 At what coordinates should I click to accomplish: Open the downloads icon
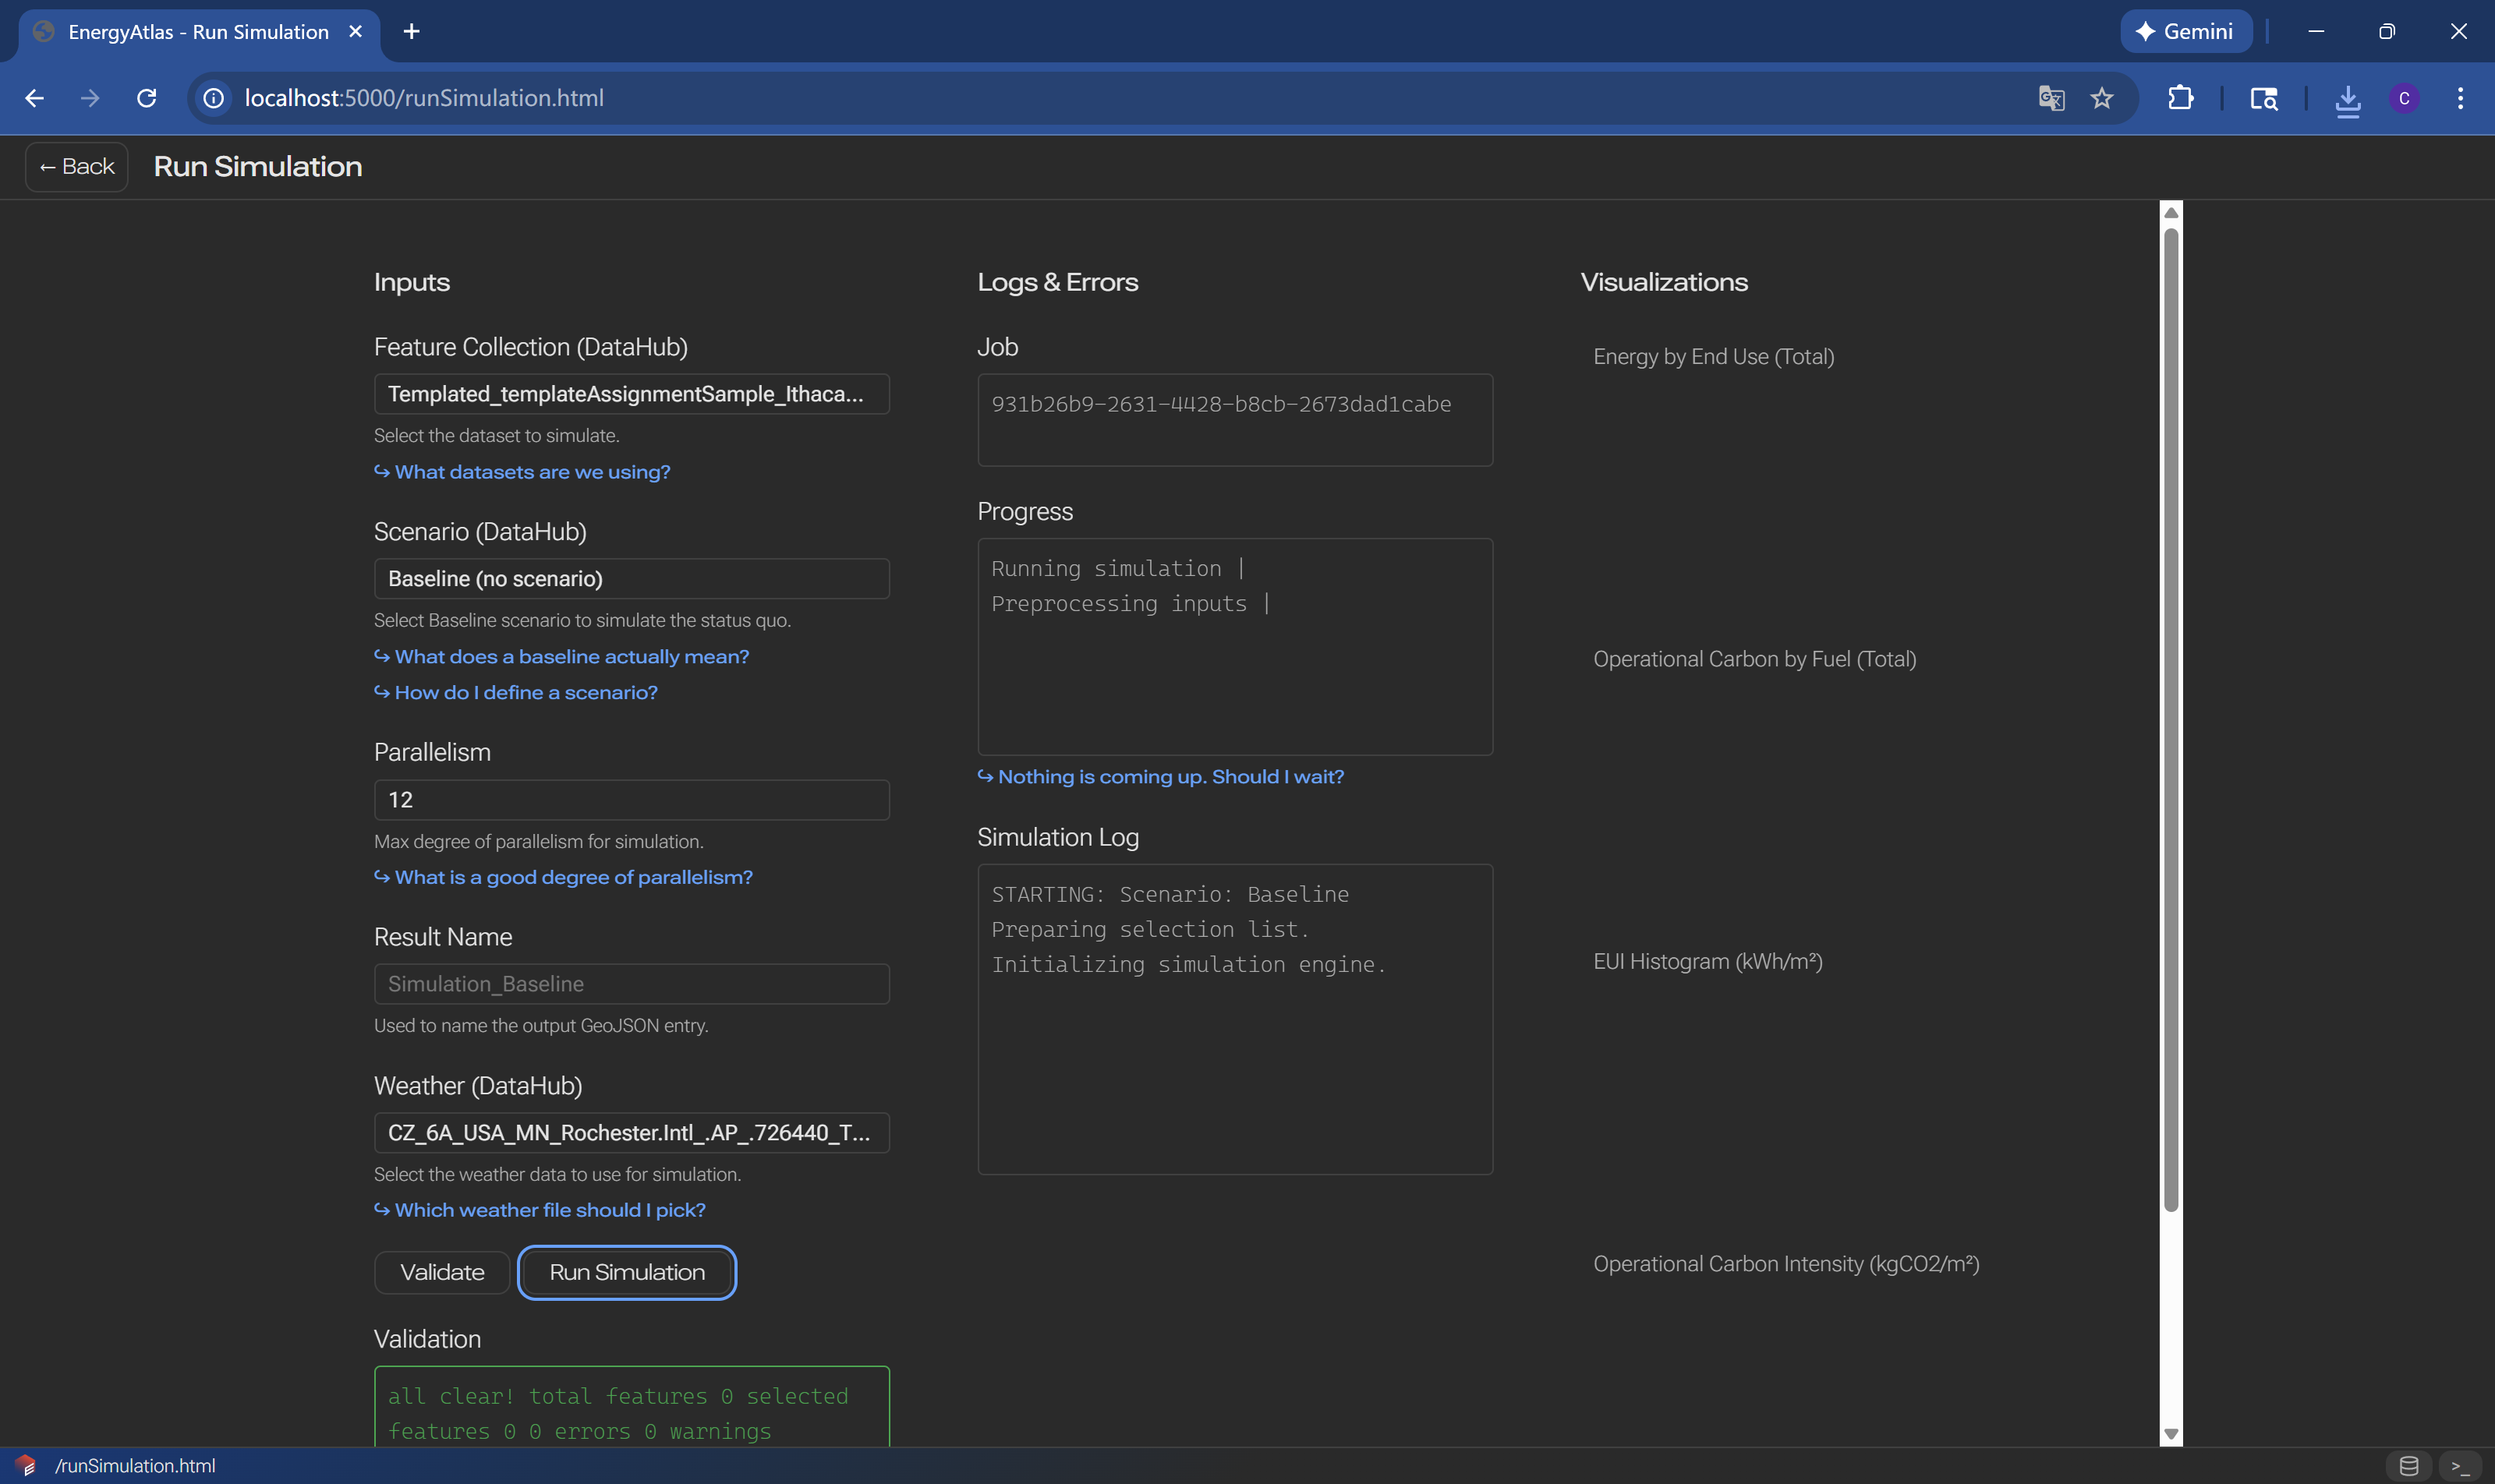click(x=2347, y=98)
